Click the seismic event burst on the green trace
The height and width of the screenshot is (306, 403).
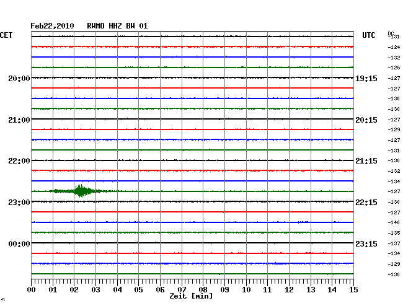click(82, 191)
